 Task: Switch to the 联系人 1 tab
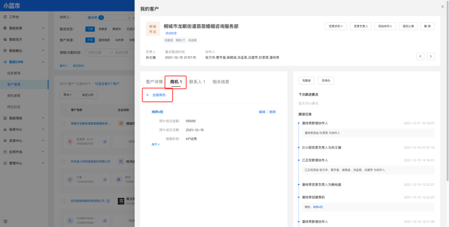tap(197, 82)
